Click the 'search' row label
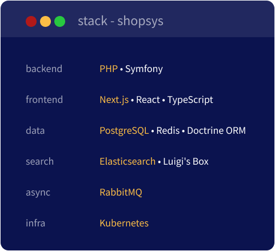Screen dimensions: 275x251 [39, 161]
